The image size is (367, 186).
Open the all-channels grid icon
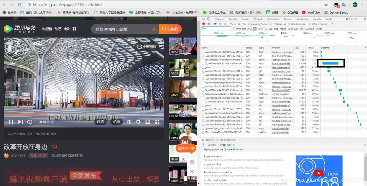74,29
